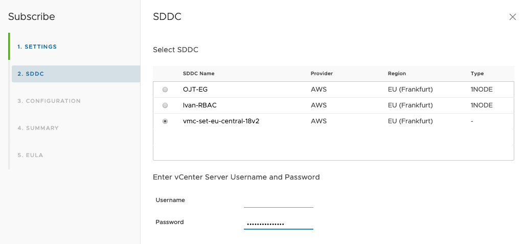Image resolution: width=525 pixels, height=244 pixels.
Task: Click the Type column header
Action: (477, 74)
